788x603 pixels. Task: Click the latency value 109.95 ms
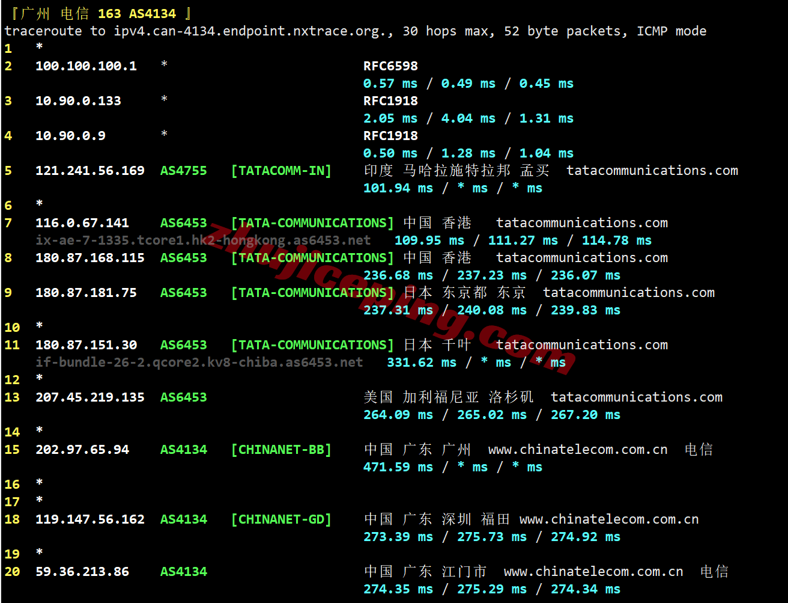429,240
